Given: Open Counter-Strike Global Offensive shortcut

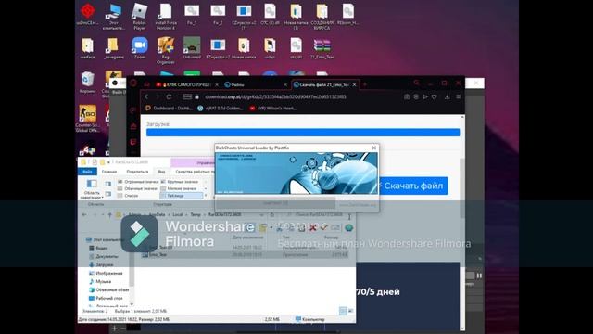Looking at the screenshot, I should (87, 119).
